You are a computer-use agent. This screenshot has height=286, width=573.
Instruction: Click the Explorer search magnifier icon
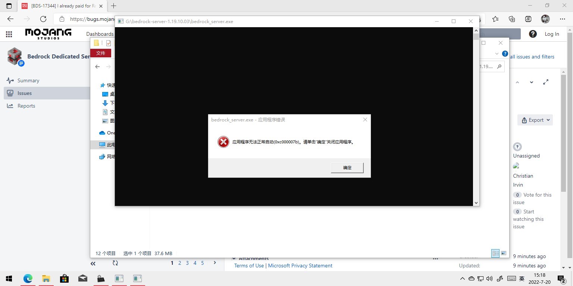[500, 67]
